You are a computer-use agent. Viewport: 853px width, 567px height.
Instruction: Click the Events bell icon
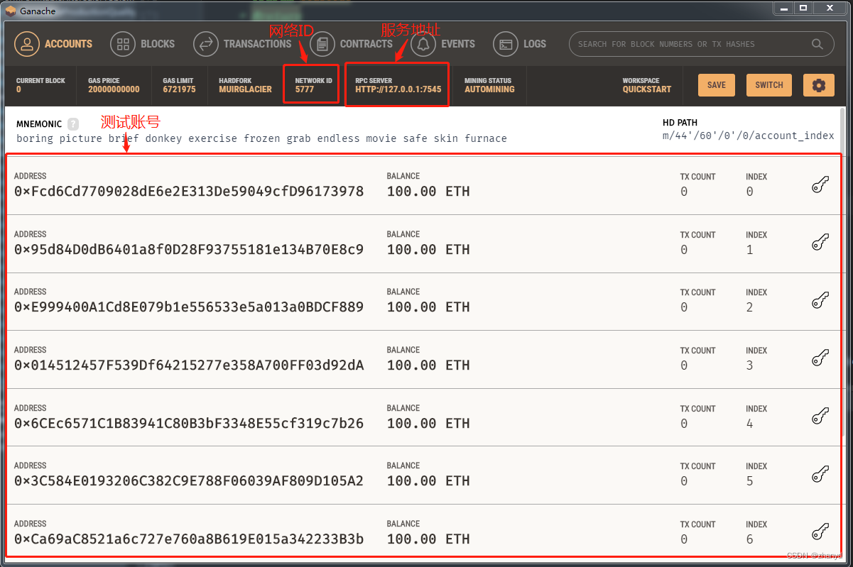click(x=424, y=44)
